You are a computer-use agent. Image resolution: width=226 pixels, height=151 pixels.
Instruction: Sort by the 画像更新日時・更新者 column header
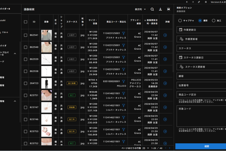click(151, 22)
